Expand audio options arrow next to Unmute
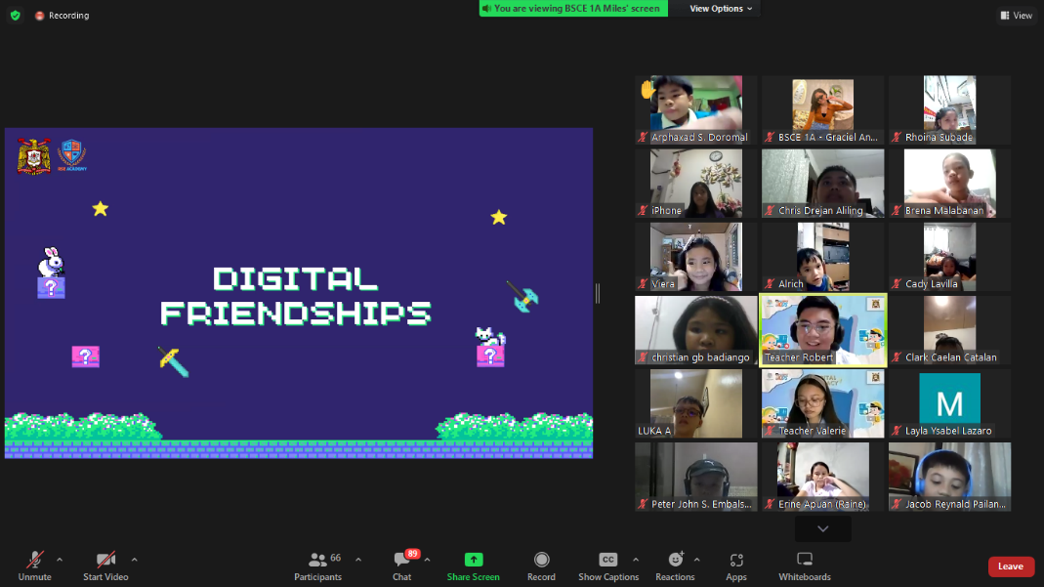The height and width of the screenshot is (587, 1044). pos(60,560)
